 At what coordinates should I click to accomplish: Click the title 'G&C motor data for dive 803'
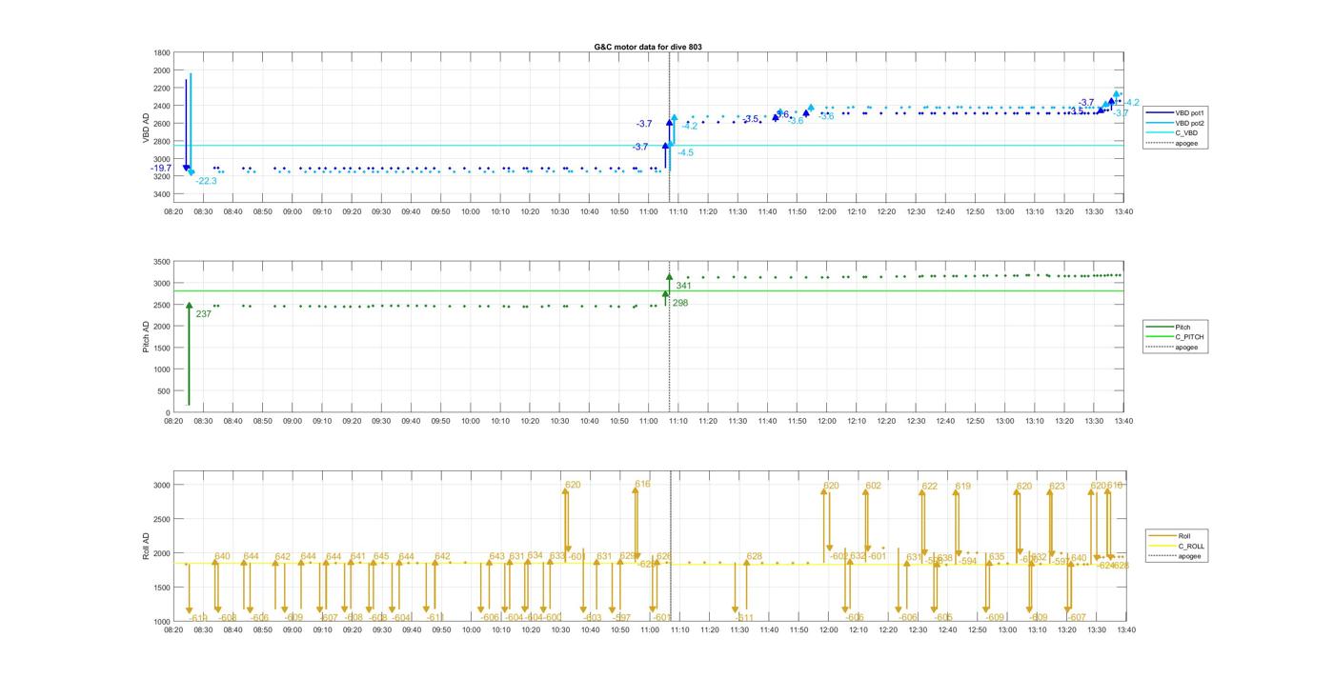coord(648,47)
